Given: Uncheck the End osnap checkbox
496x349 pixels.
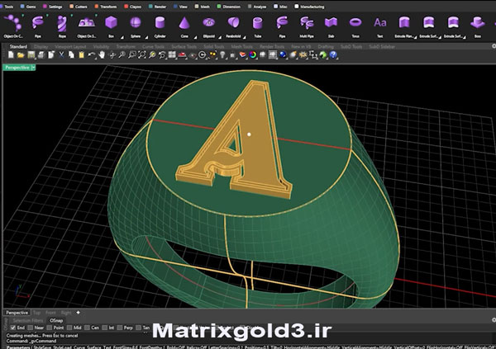Looking at the screenshot, I should point(13,328).
